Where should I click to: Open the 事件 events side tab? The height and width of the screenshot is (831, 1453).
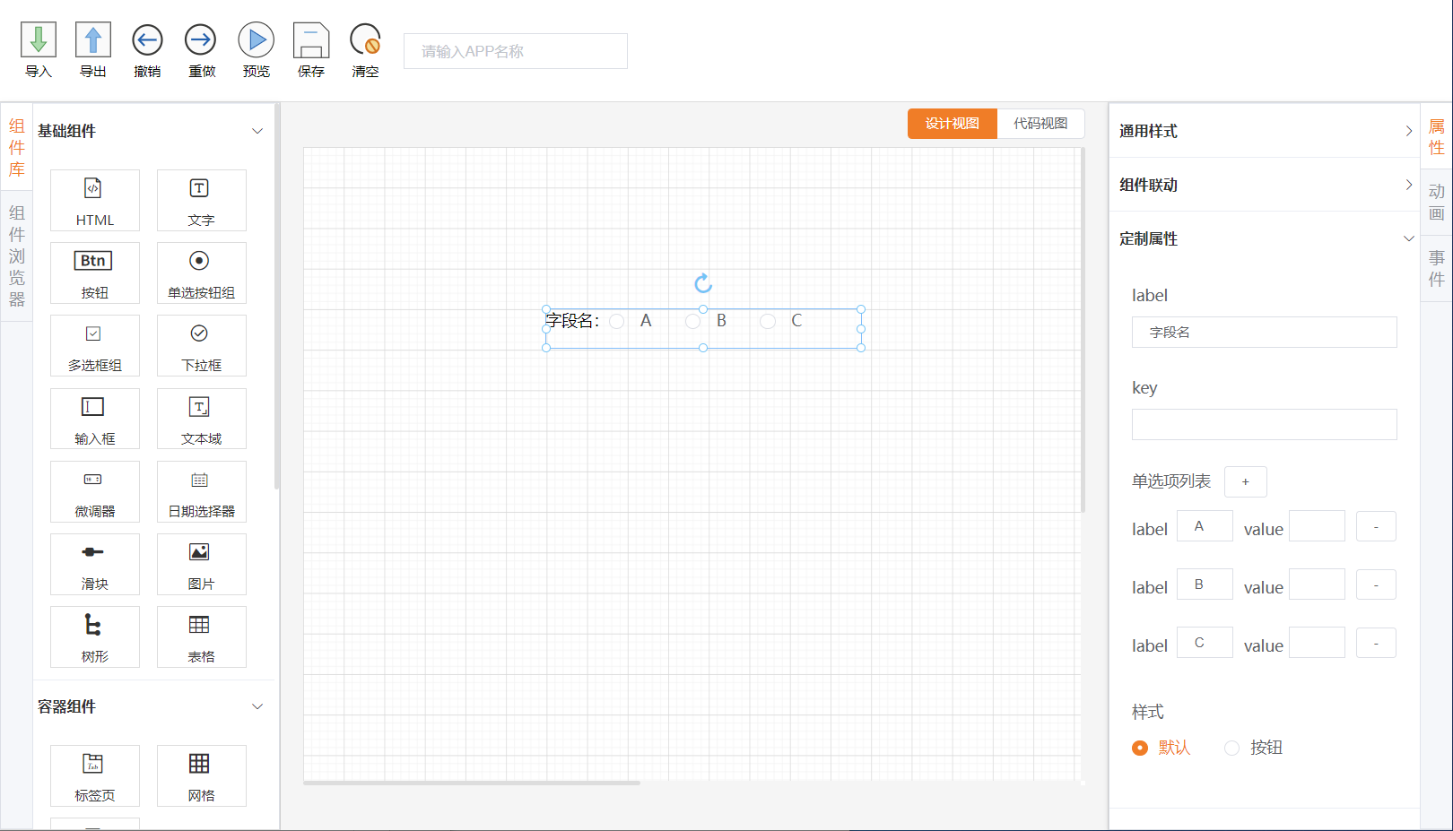pos(1436,268)
